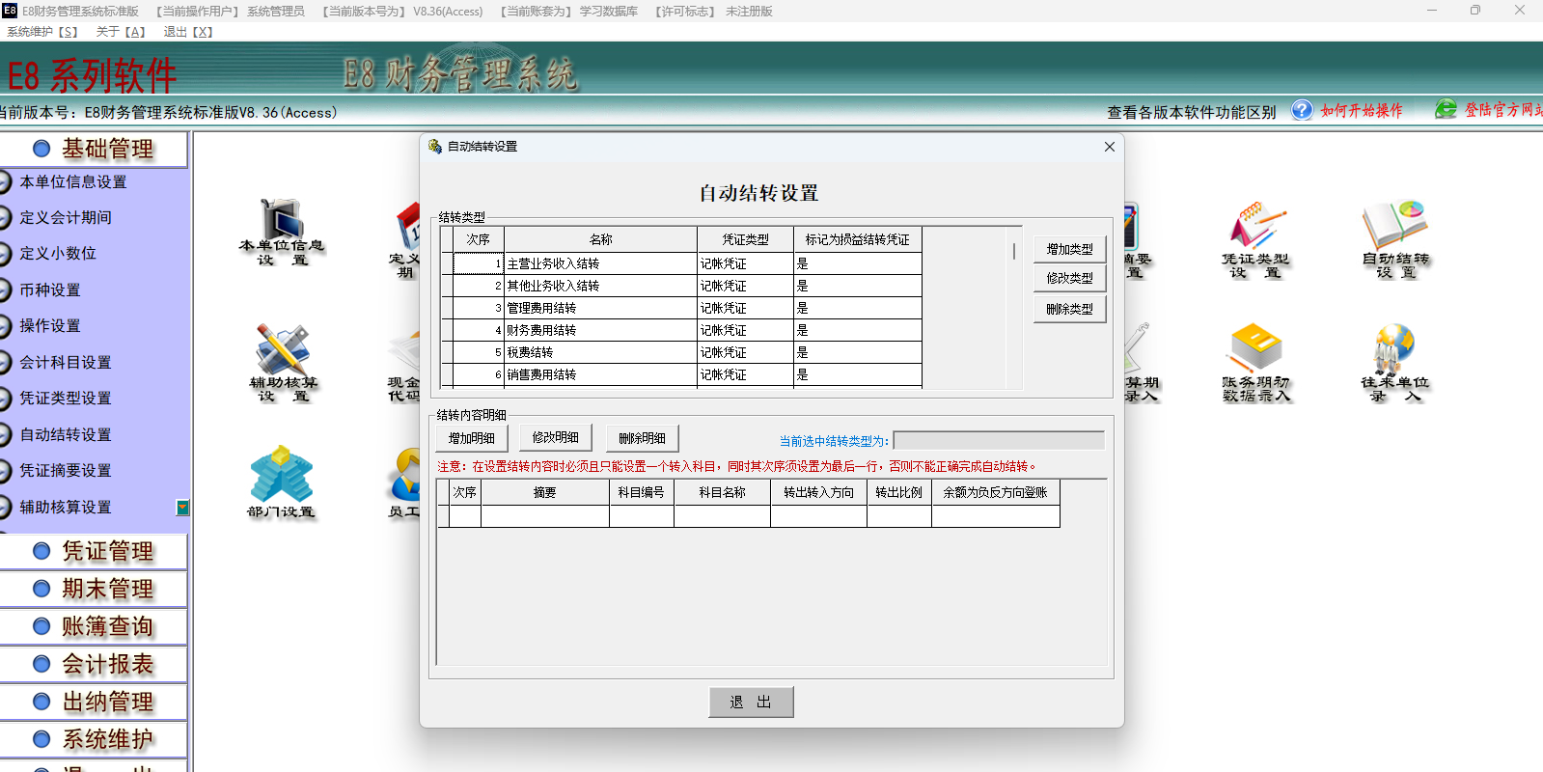This screenshot has width=1543, height=772.
Task: Open the 系统维护【S】 menu
Action: [42, 32]
